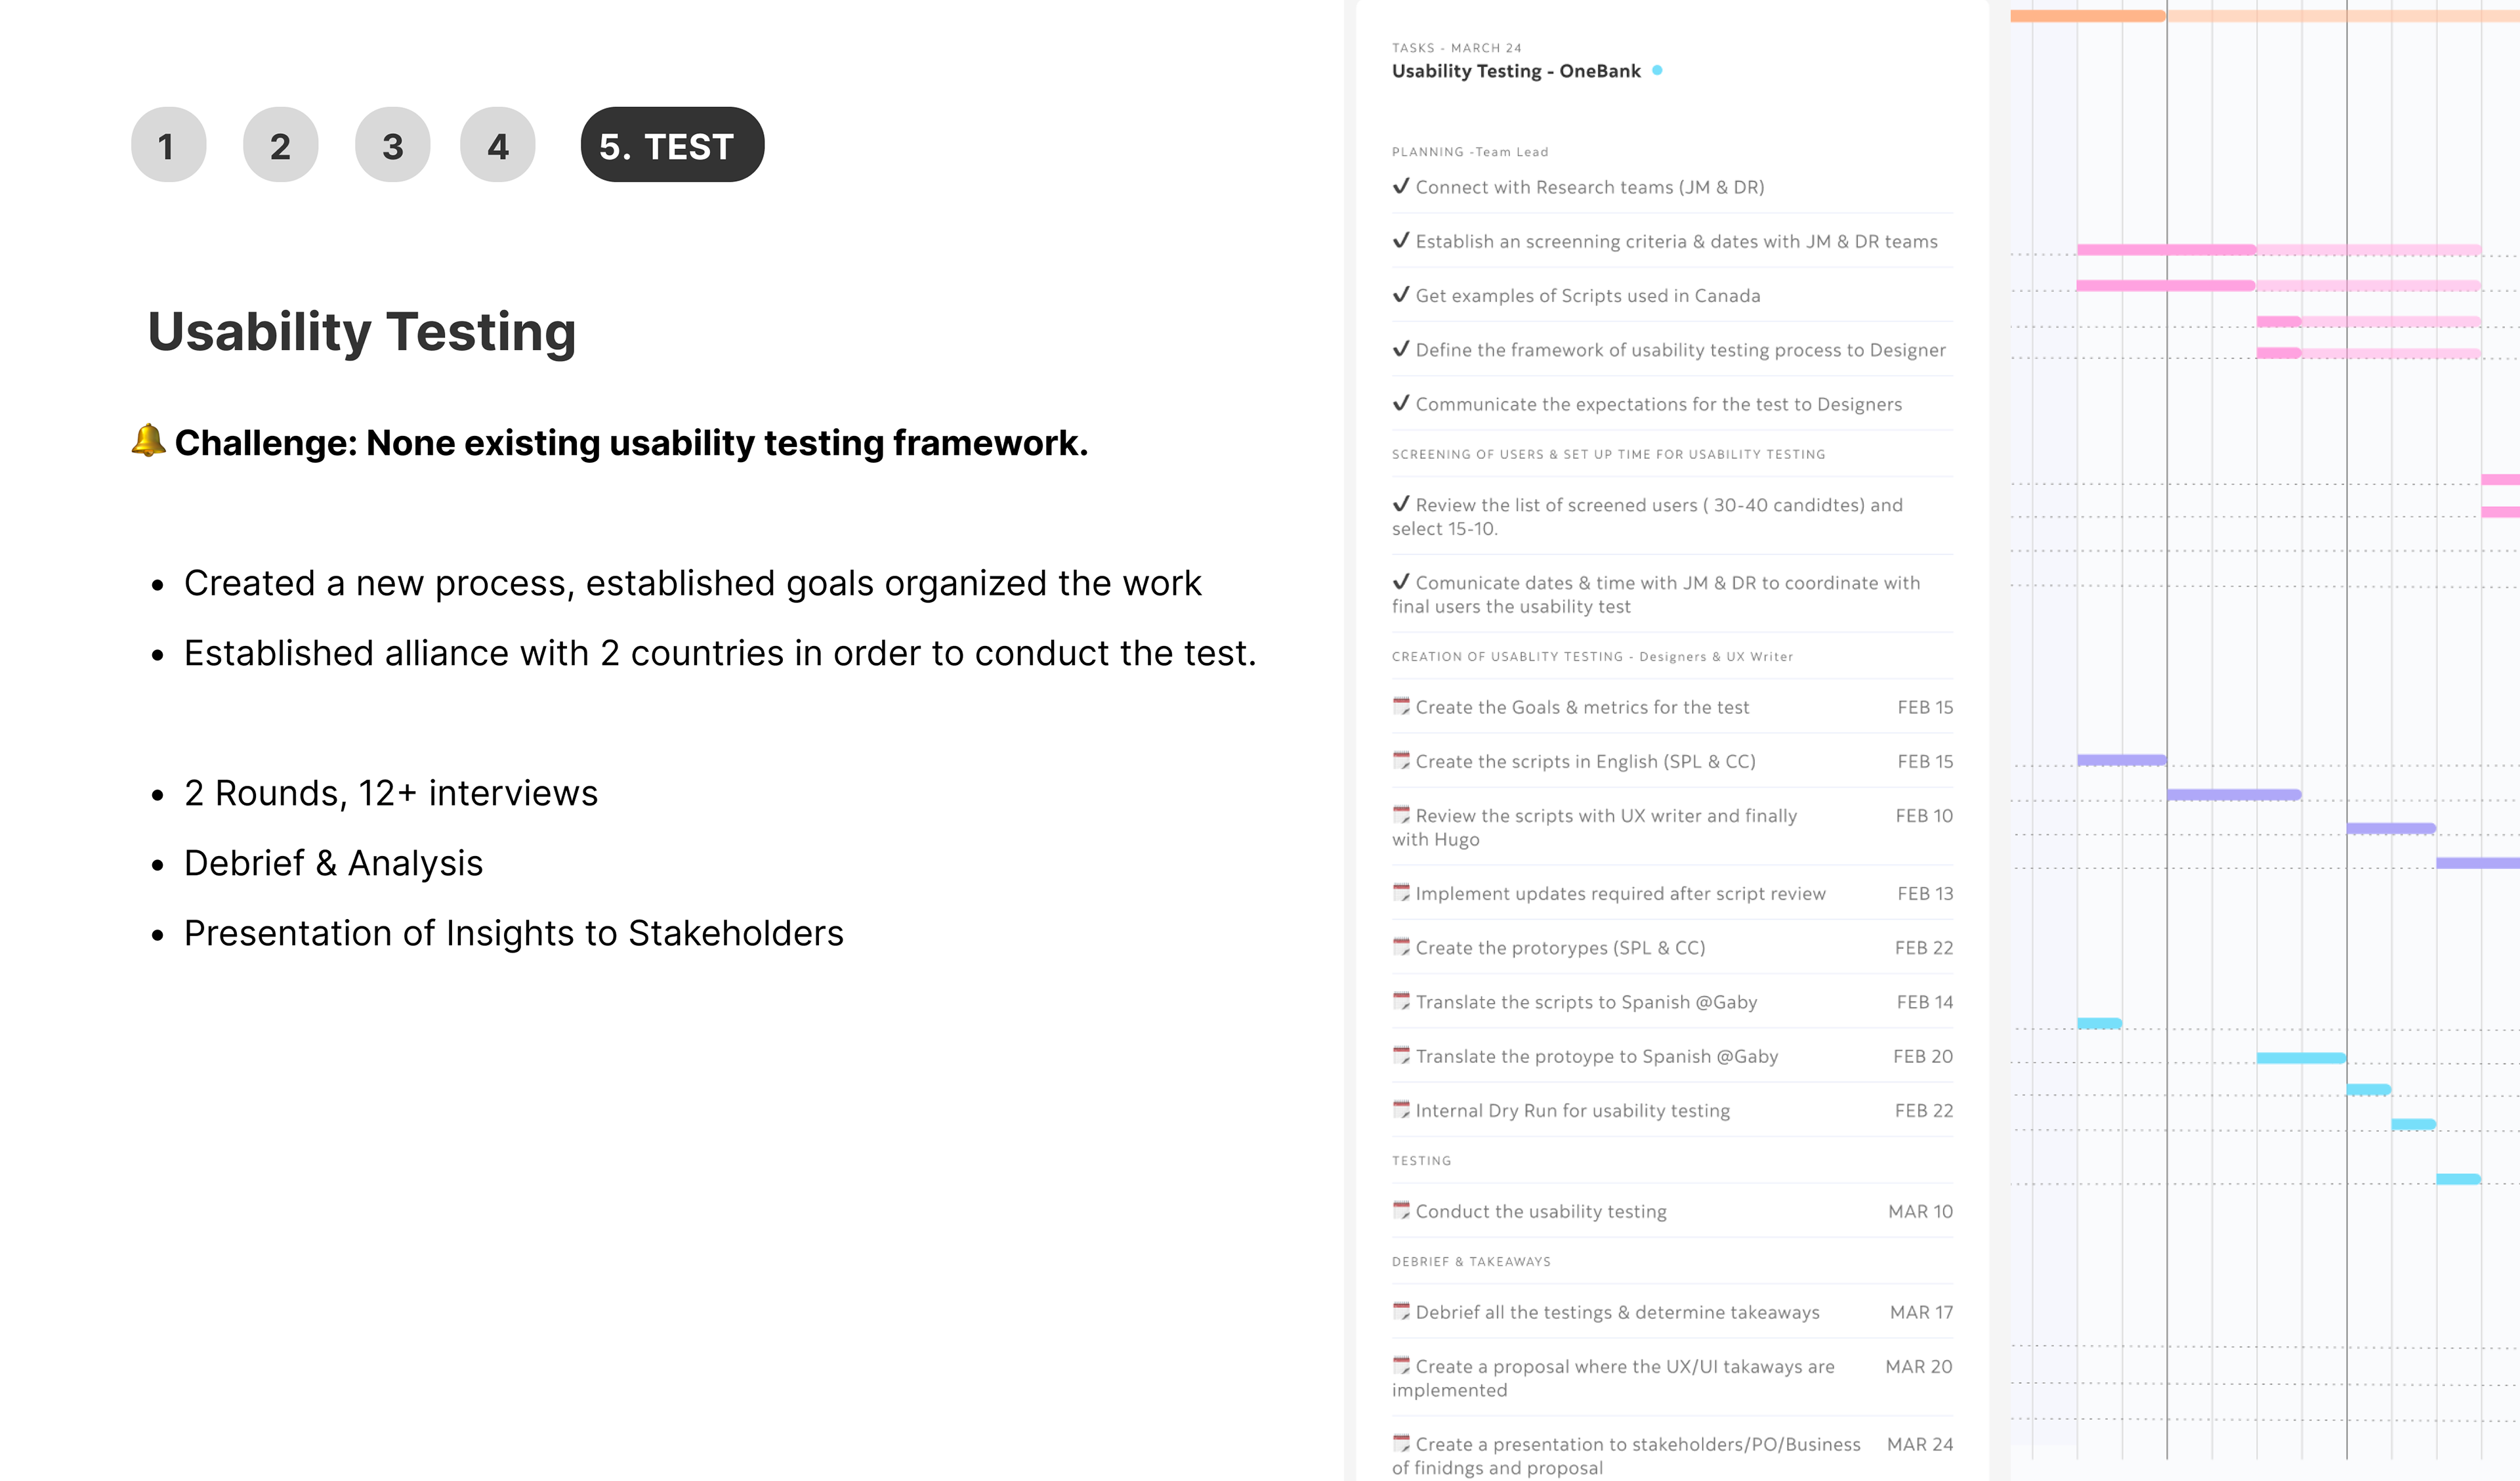Click calendar icon for Debrief all the testings

coord(1401,1312)
